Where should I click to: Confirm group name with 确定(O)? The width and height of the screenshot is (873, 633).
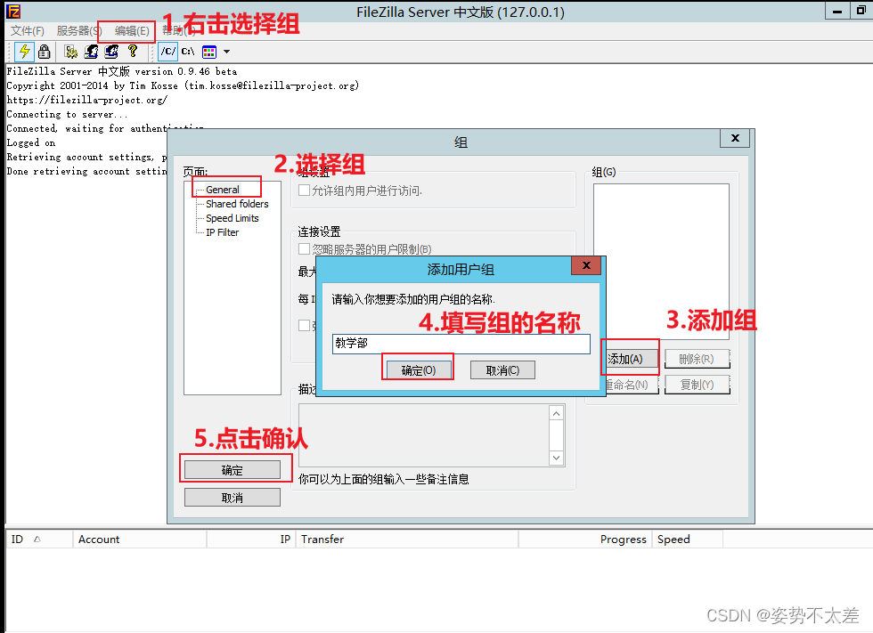point(419,370)
